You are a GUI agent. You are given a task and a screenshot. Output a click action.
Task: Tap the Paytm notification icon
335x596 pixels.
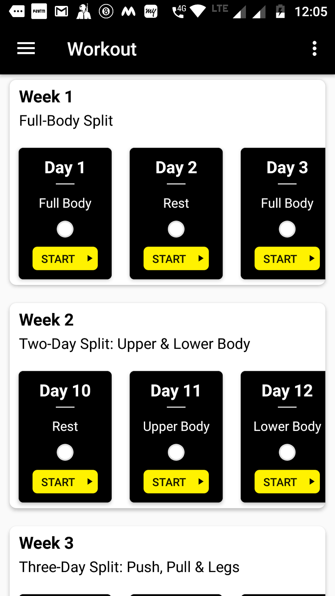[39, 12]
